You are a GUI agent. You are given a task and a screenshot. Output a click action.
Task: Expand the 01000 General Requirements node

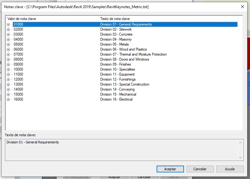8,24
